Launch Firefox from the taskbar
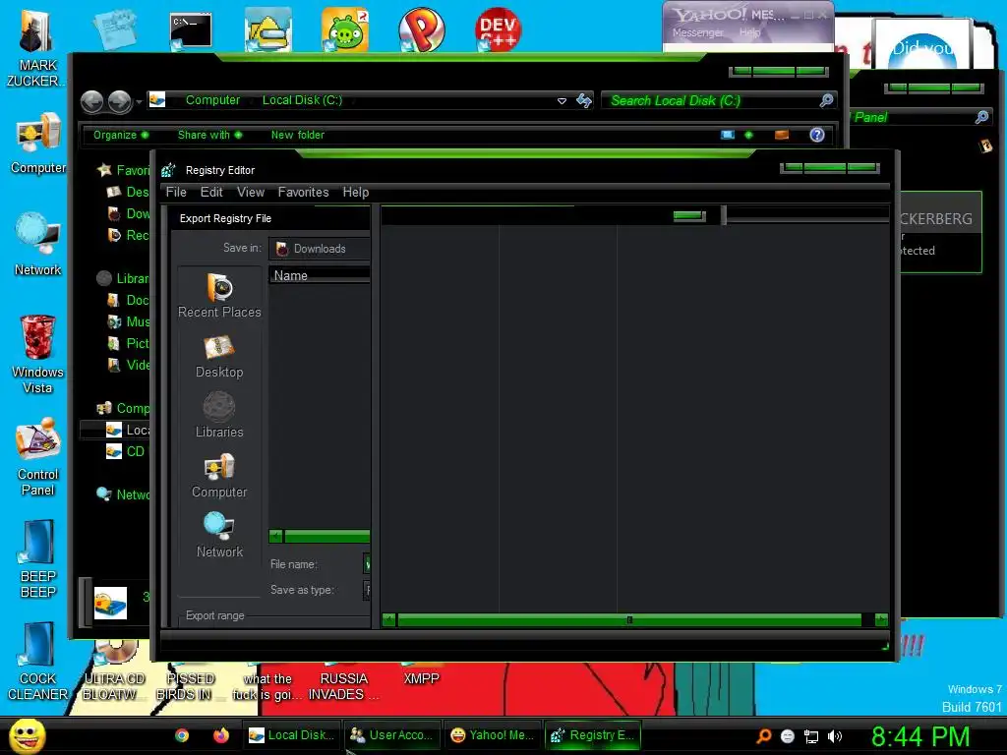1007x755 pixels. tap(221, 735)
